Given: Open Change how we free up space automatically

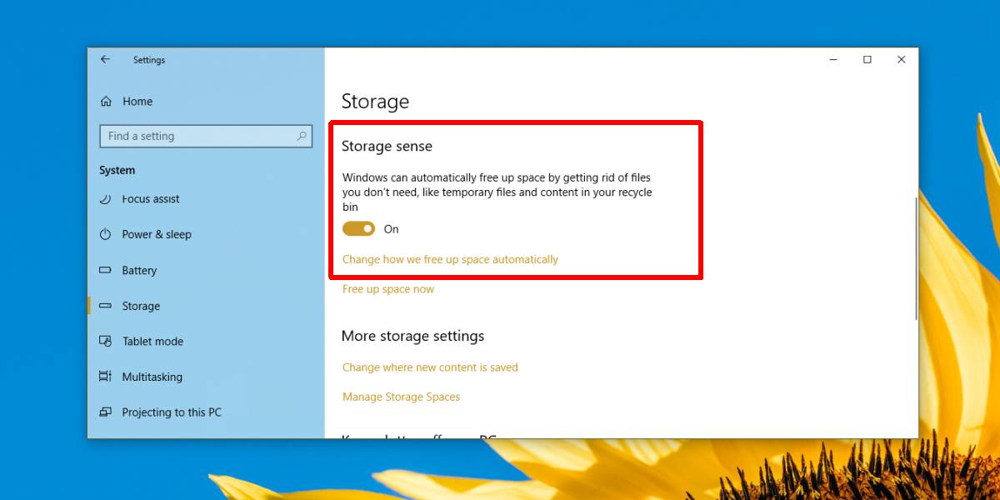Looking at the screenshot, I should pos(450,259).
